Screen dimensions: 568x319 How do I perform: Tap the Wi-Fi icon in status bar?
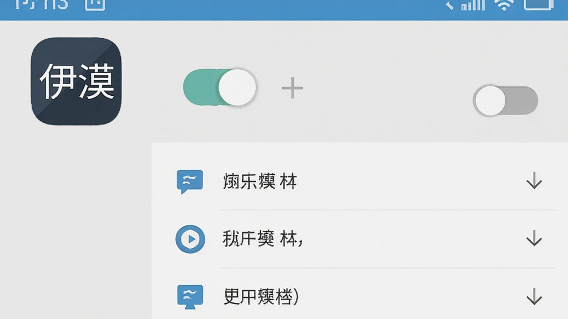tap(505, 5)
